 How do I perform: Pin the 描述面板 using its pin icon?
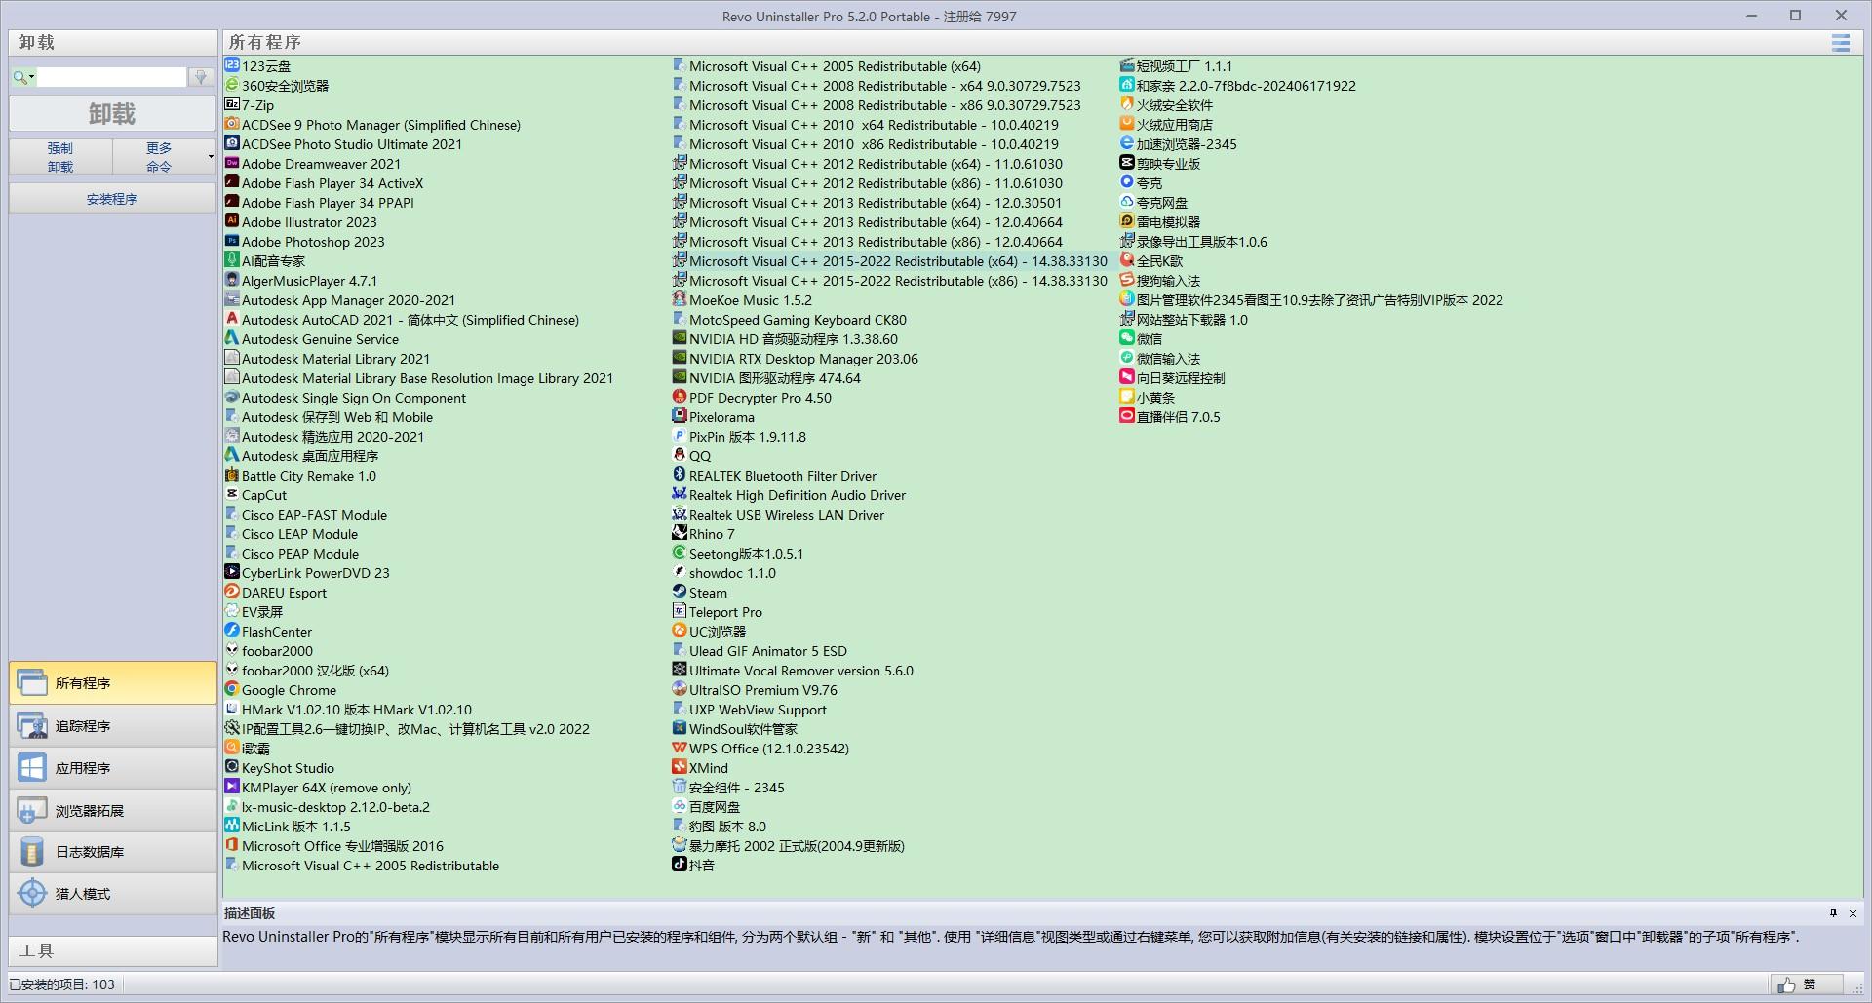tap(1832, 914)
